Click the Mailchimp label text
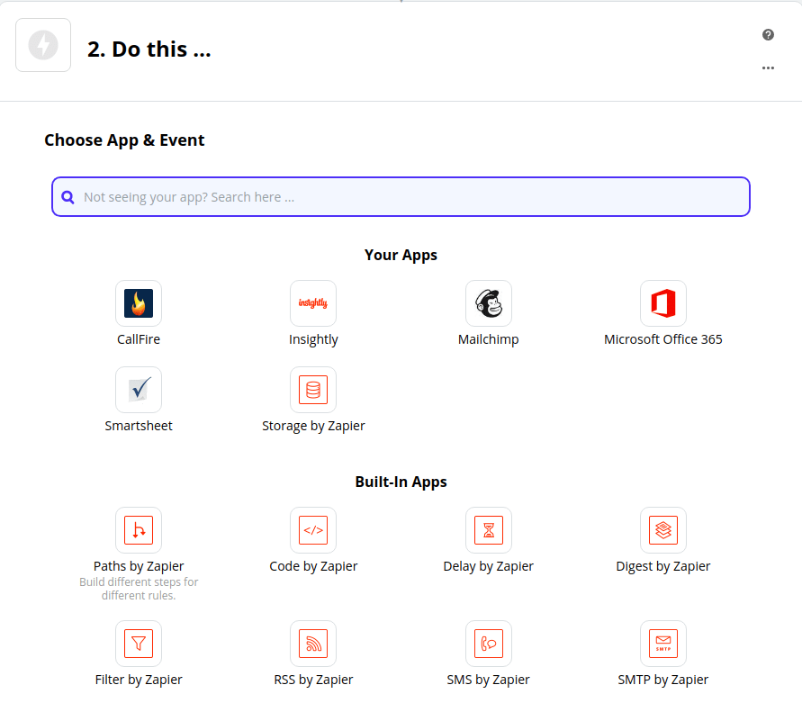The width and height of the screenshot is (802, 712). [489, 339]
